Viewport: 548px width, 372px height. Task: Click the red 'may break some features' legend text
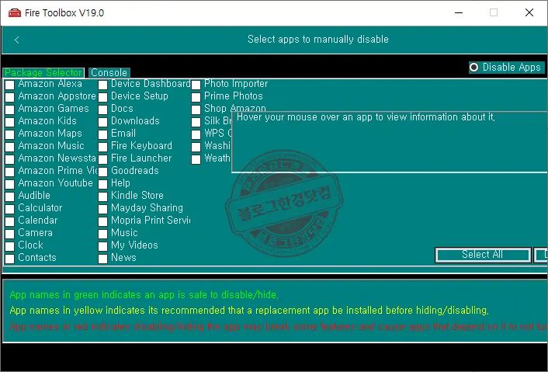coord(279,327)
